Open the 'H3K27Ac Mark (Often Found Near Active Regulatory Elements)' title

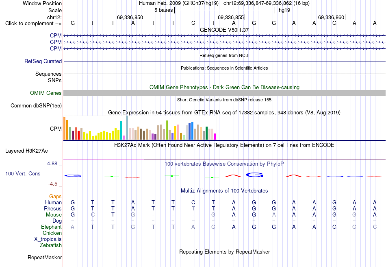tap(224, 145)
